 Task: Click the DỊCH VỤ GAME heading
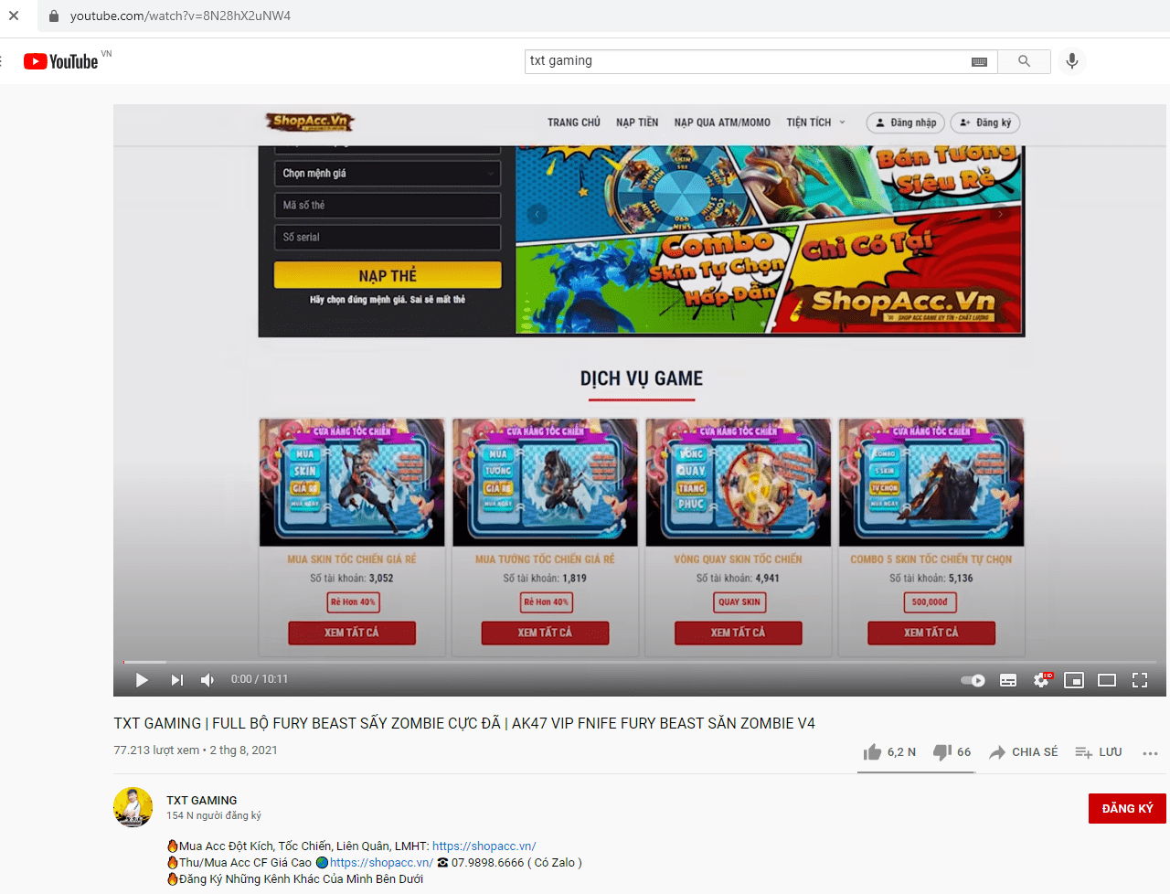click(642, 378)
